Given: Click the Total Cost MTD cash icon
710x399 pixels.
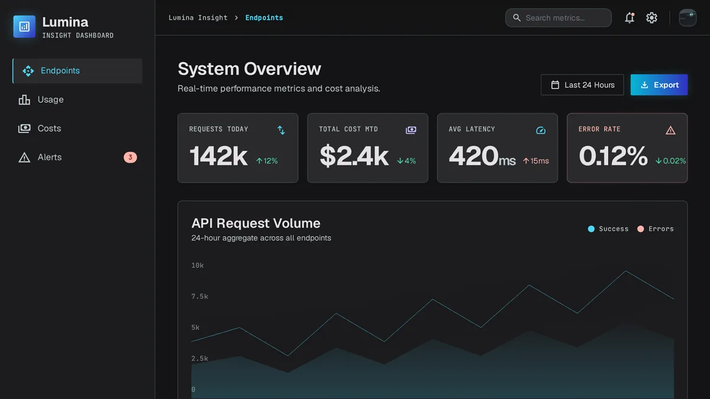Looking at the screenshot, I should 411,130.
